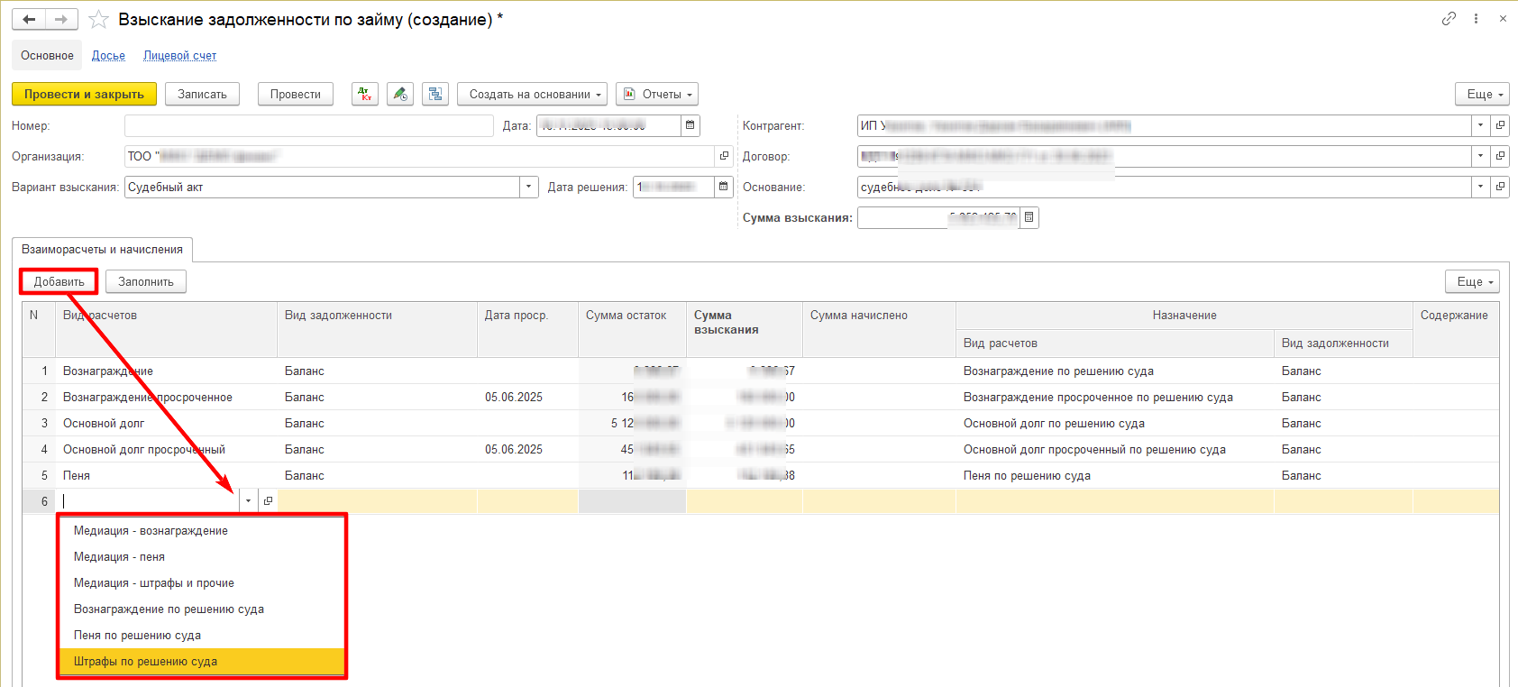Choose Медиация - штрафы и прочие option

pos(202,583)
